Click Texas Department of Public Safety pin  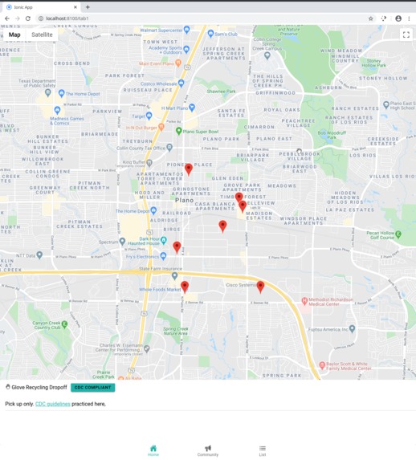[47, 93]
